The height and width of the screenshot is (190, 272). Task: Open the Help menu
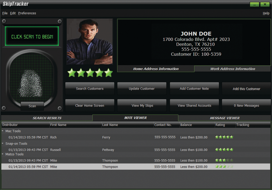266,13
